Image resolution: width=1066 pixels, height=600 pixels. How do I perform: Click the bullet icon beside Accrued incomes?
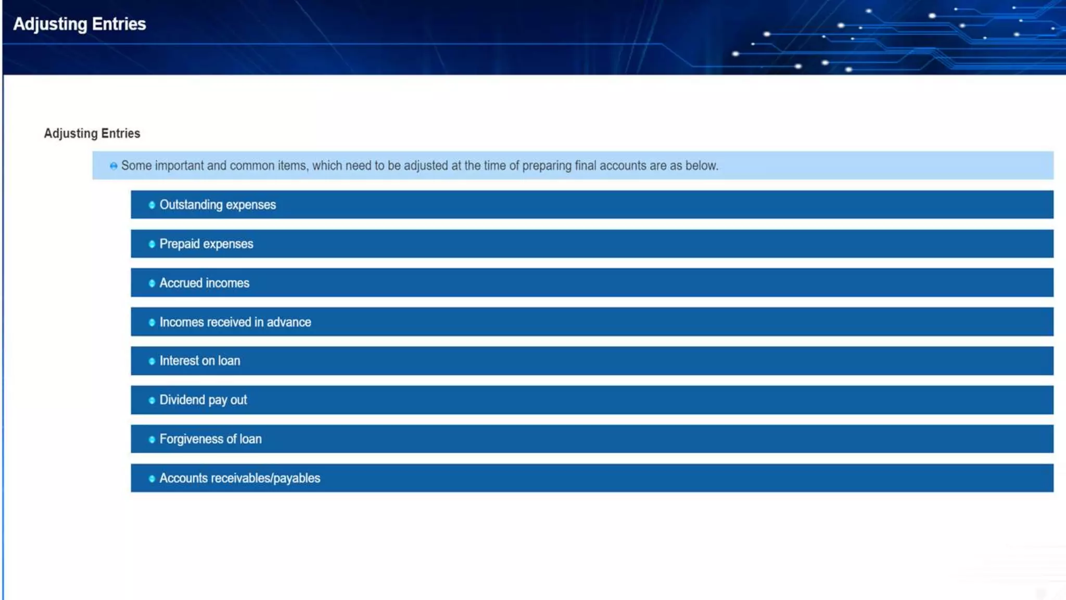point(151,283)
